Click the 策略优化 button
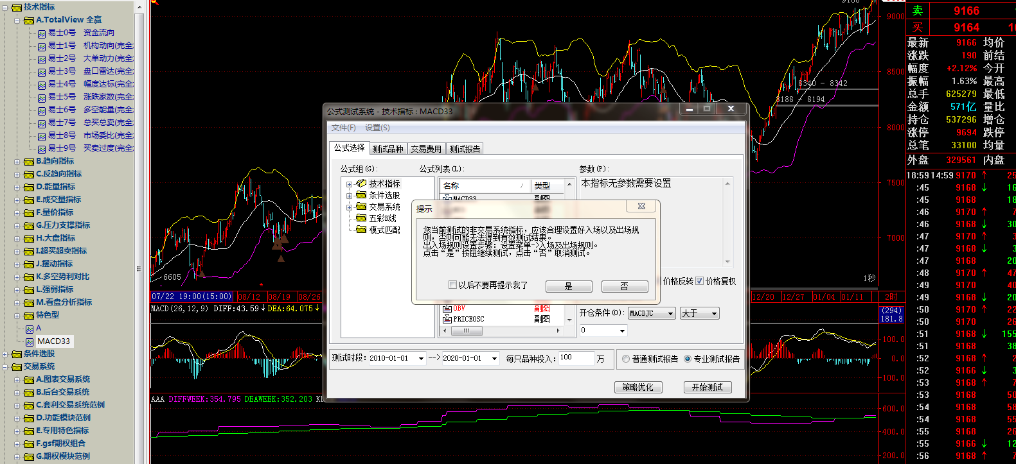The image size is (1016, 464). pos(638,387)
